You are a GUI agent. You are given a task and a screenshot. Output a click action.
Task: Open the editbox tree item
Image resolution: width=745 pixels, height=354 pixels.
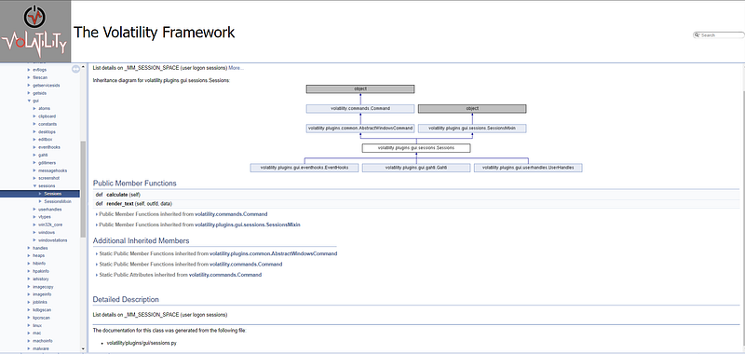pyautogui.click(x=46, y=139)
